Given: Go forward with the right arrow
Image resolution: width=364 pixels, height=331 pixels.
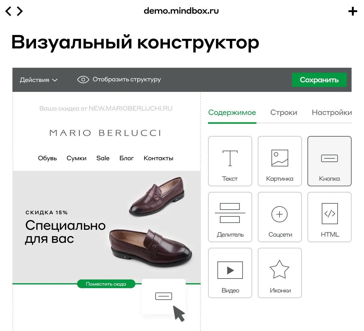Looking at the screenshot, I should (20, 11).
